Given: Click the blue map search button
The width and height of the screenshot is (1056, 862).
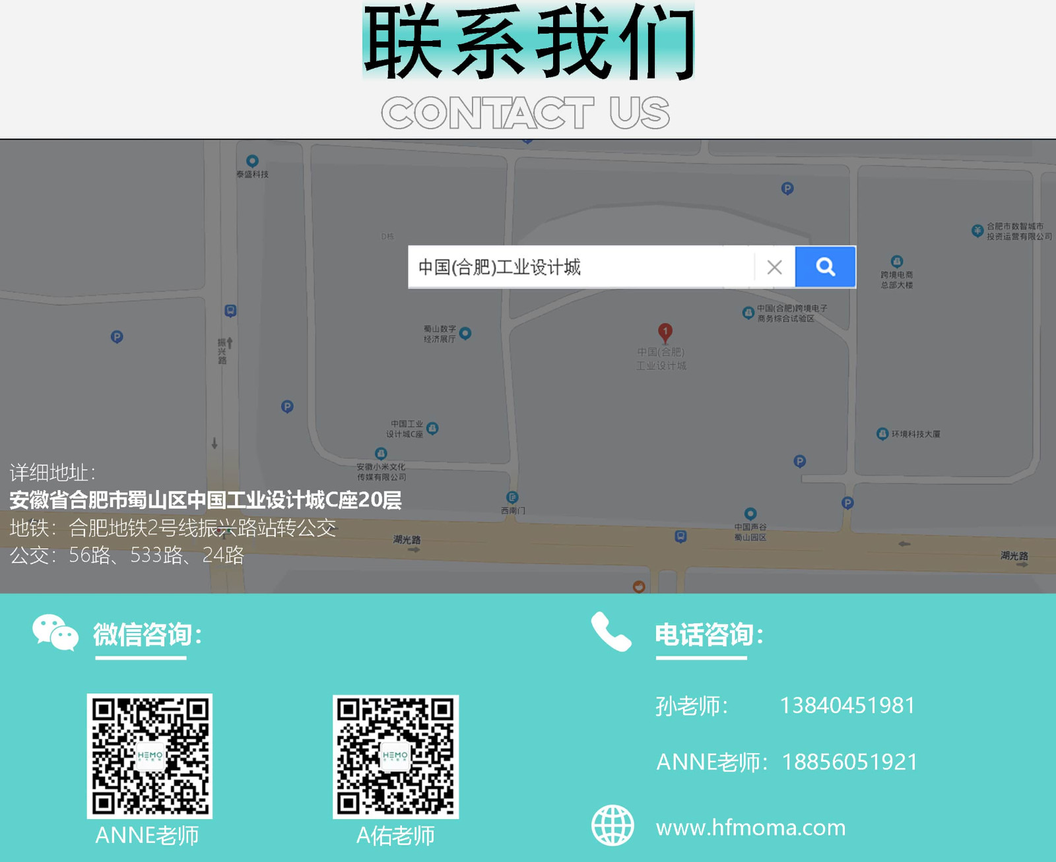Looking at the screenshot, I should click(825, 266).
